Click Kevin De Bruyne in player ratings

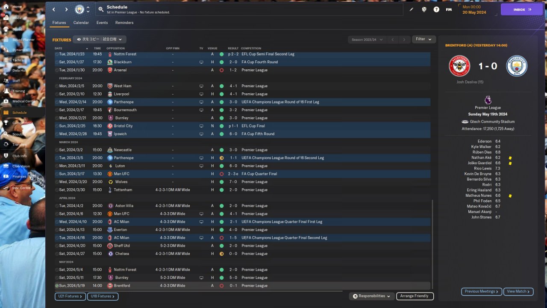click(x=478, y=174)
